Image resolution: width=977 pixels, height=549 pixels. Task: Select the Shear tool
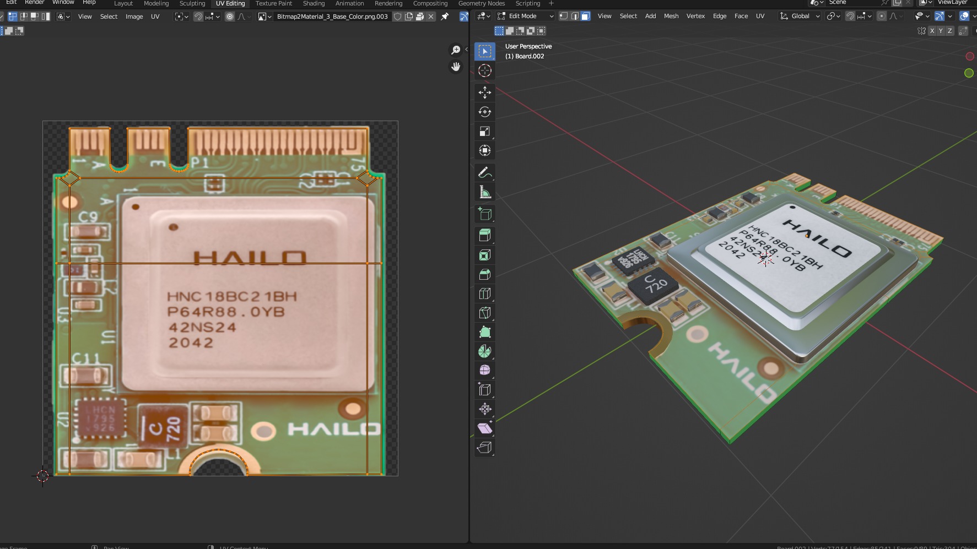(x=485, y=428)
